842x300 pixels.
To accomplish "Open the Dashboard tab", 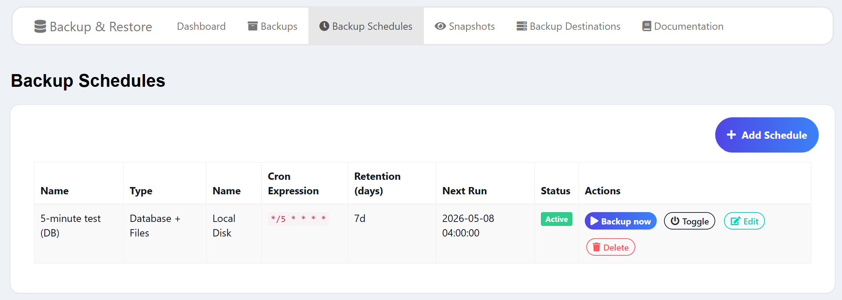I will 201,26.
